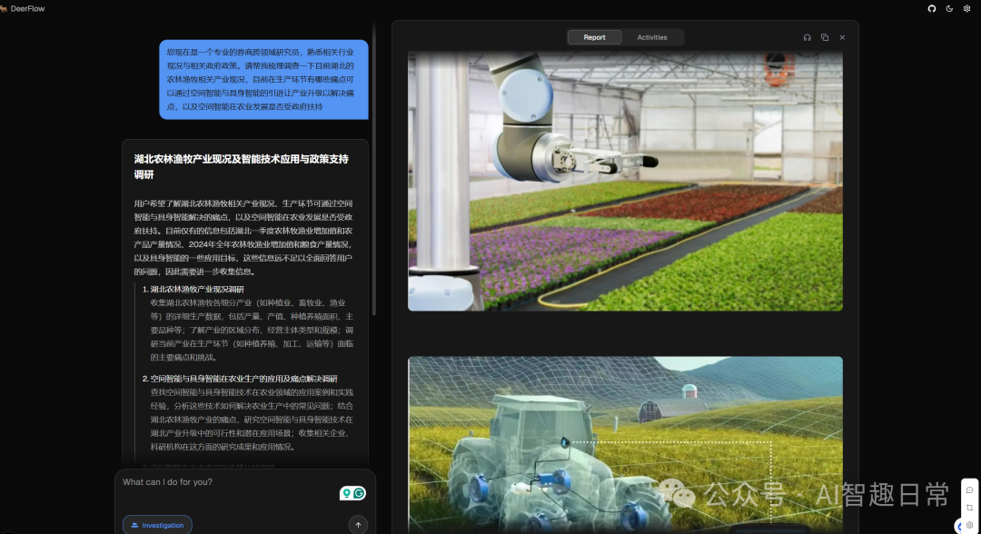981x534 pixels.
Task: Click the green lightbulb extension icon
Action: coord(346,493)
